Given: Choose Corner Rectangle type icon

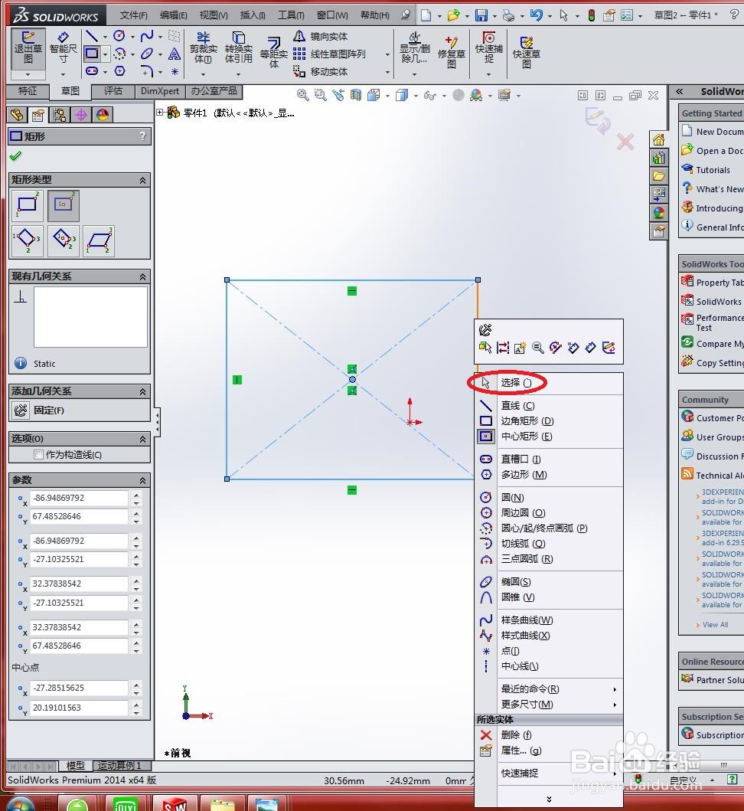Looking at the screenshot, I should (27, 204).
